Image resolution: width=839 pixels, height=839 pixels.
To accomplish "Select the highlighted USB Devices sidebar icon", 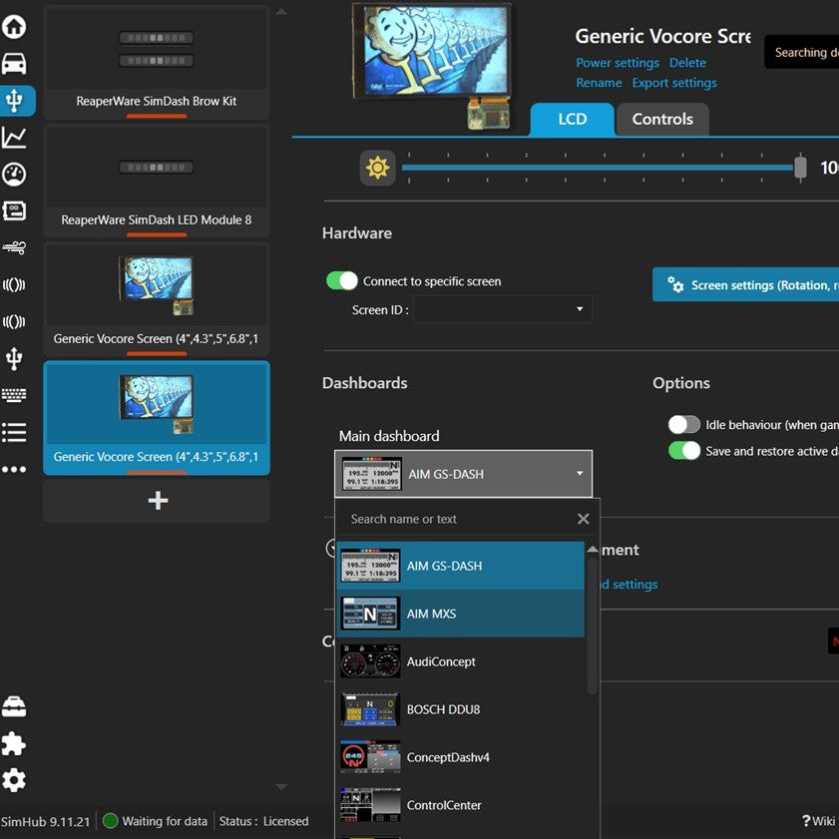I will click(15, 101).
